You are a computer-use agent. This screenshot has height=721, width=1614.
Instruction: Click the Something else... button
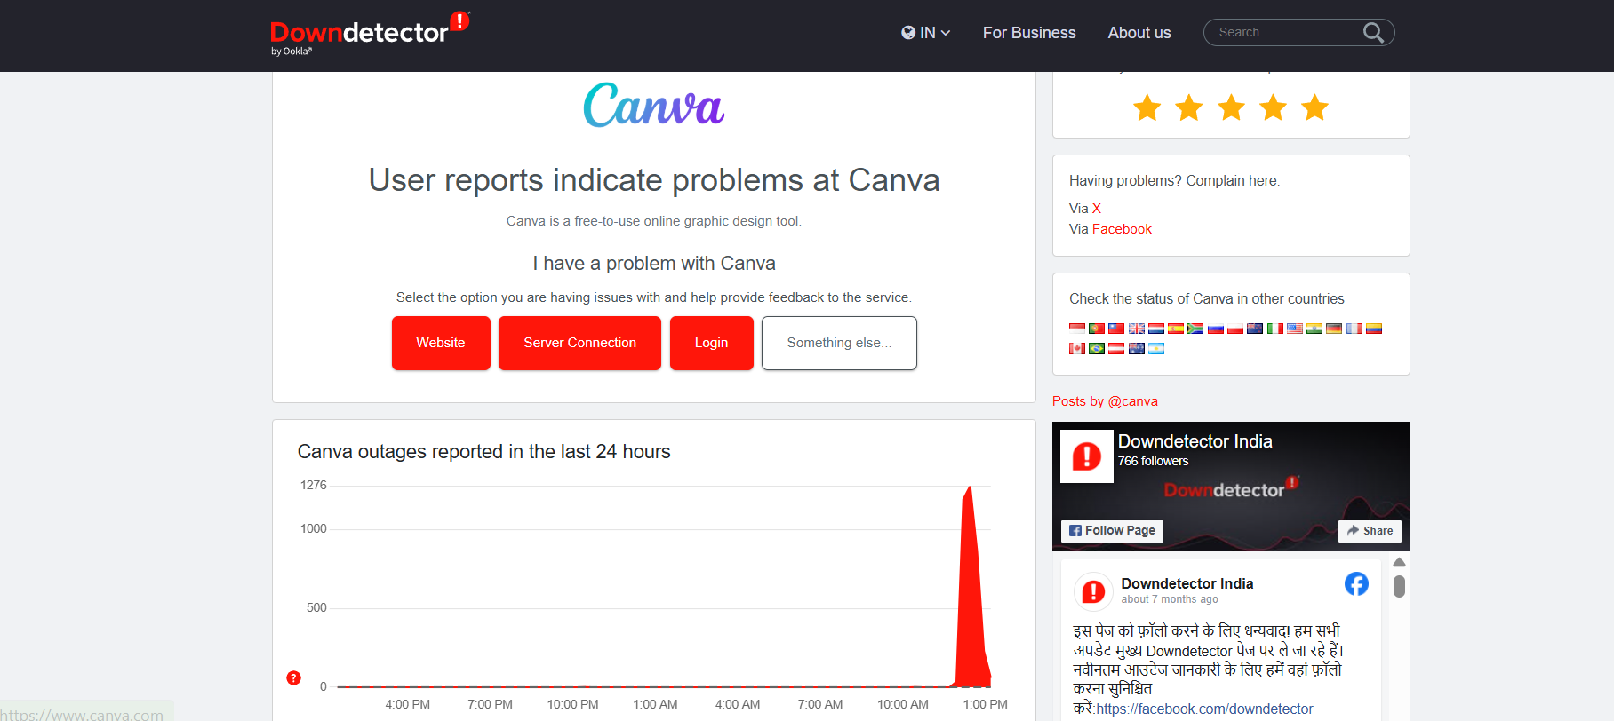[x=839, y=343]
